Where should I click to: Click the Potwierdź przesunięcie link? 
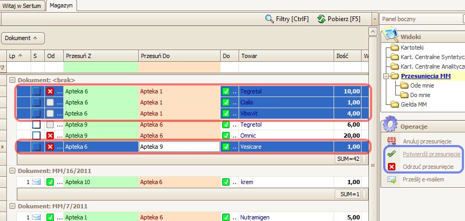click(x=431, y=154)
